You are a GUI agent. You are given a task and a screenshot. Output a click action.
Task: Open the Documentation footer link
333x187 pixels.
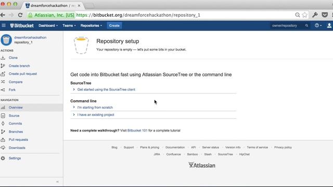pos(175,148)
